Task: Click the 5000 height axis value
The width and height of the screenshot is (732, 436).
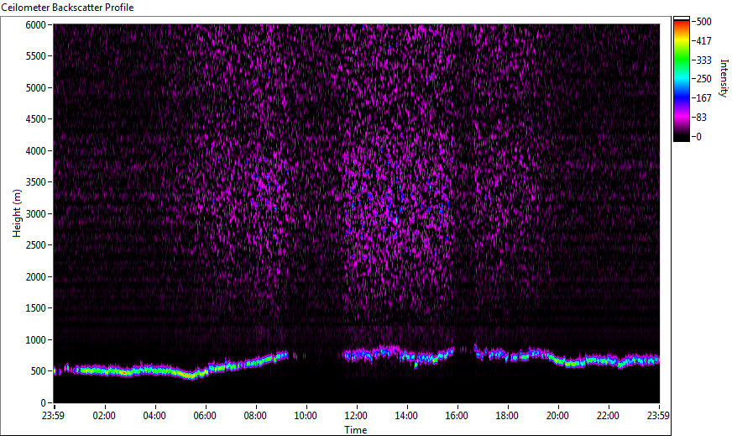Action: coord(36,88)
